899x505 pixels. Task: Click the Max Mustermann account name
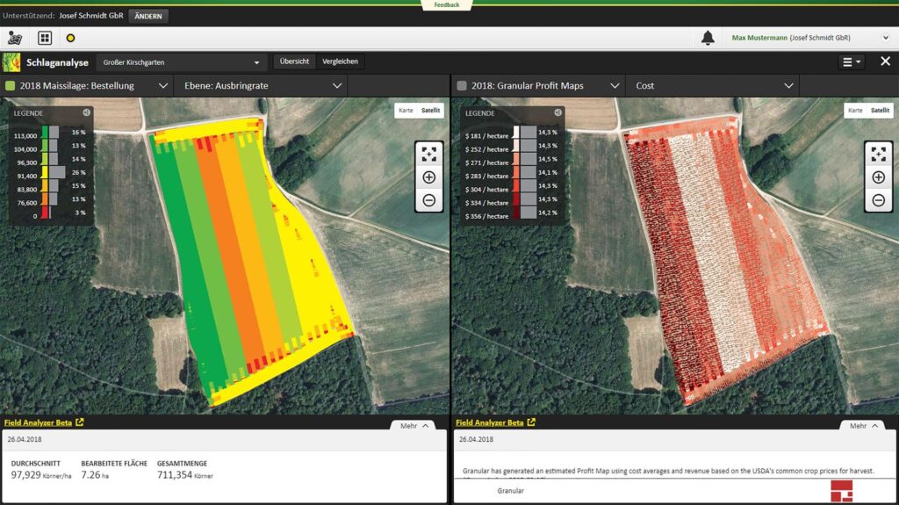[759, 38]
